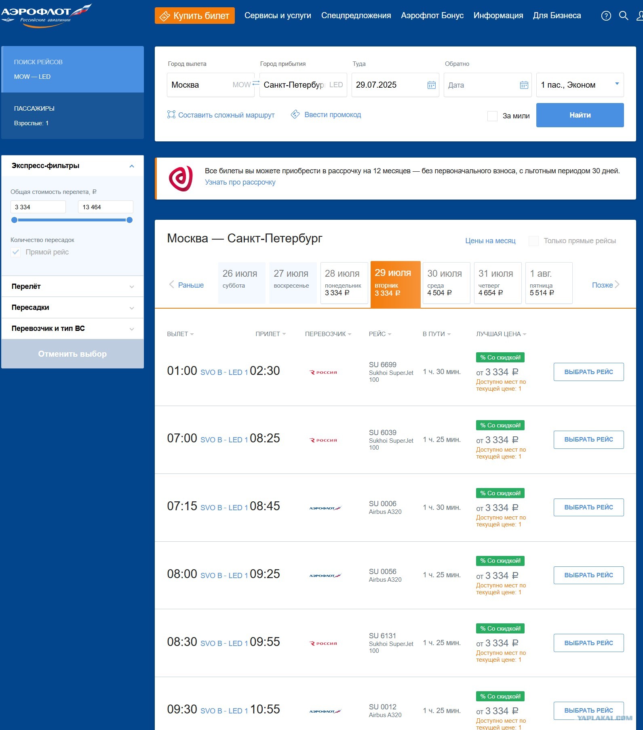Open 'Аэрофлот Бонус' menu item
The width and height of the screenshot is (643, 730).
point(432,16)
